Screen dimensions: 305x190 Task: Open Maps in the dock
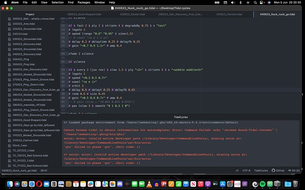coord(105,184)
